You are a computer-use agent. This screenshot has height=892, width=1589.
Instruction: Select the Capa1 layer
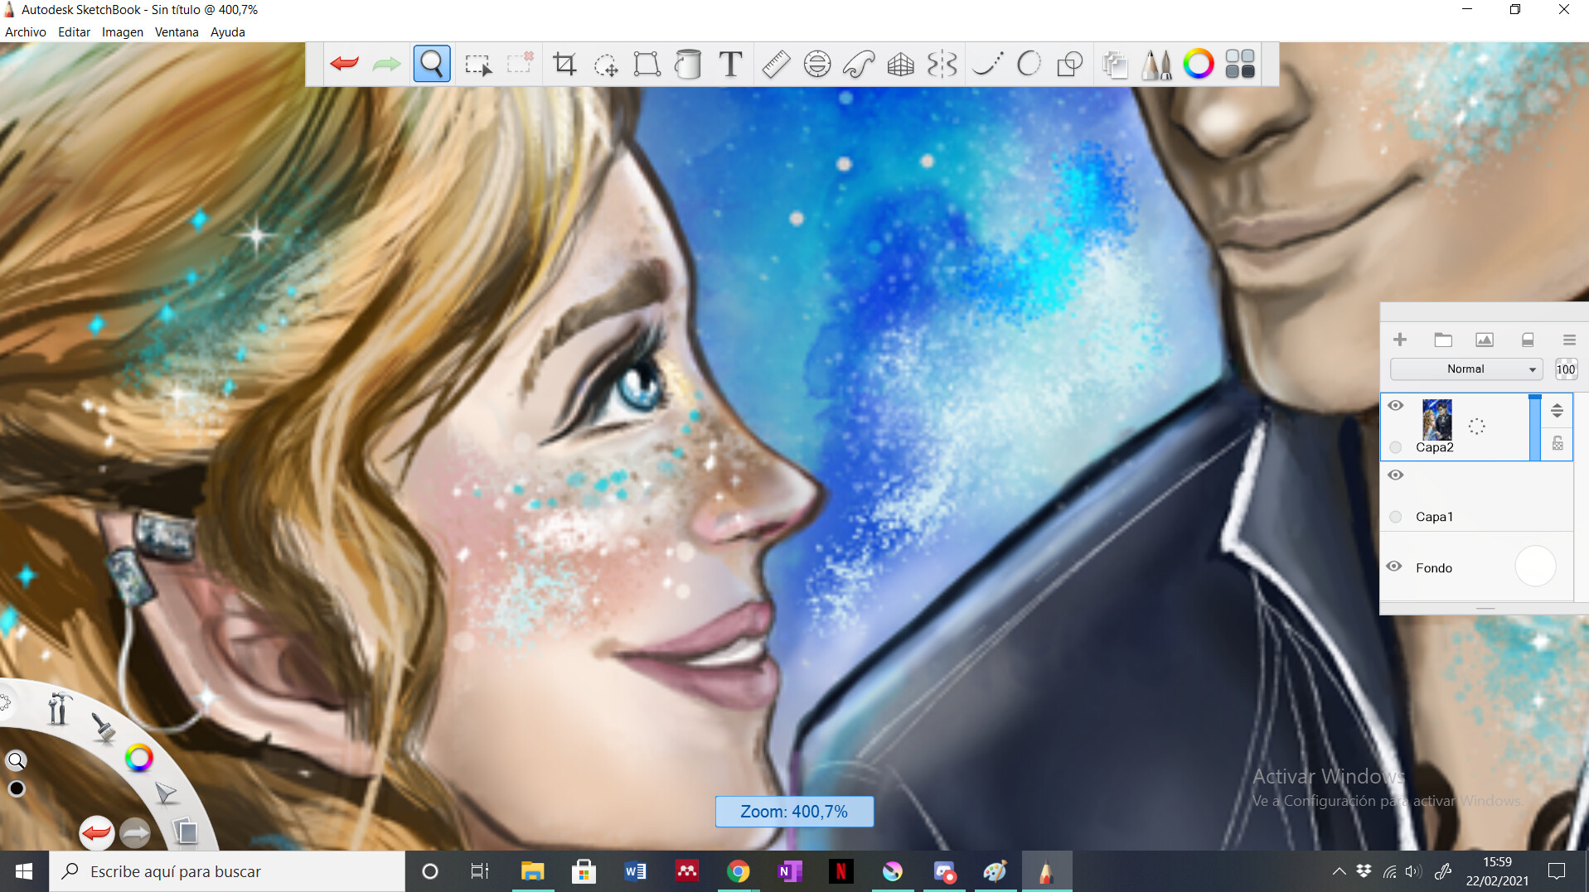[x=1476, y=497]
